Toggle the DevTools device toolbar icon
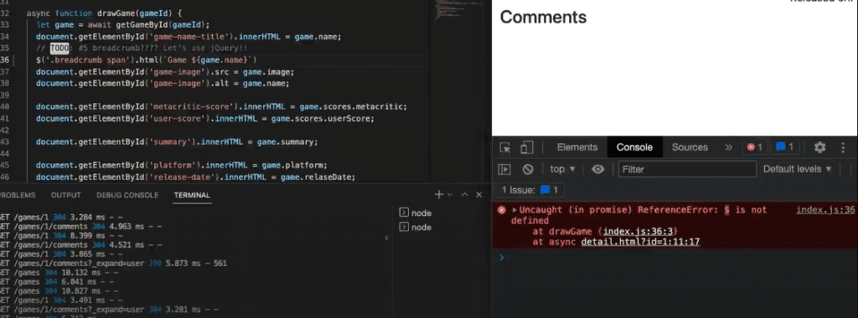The width and height of the screenshot is (858, 318). point(526,147)
